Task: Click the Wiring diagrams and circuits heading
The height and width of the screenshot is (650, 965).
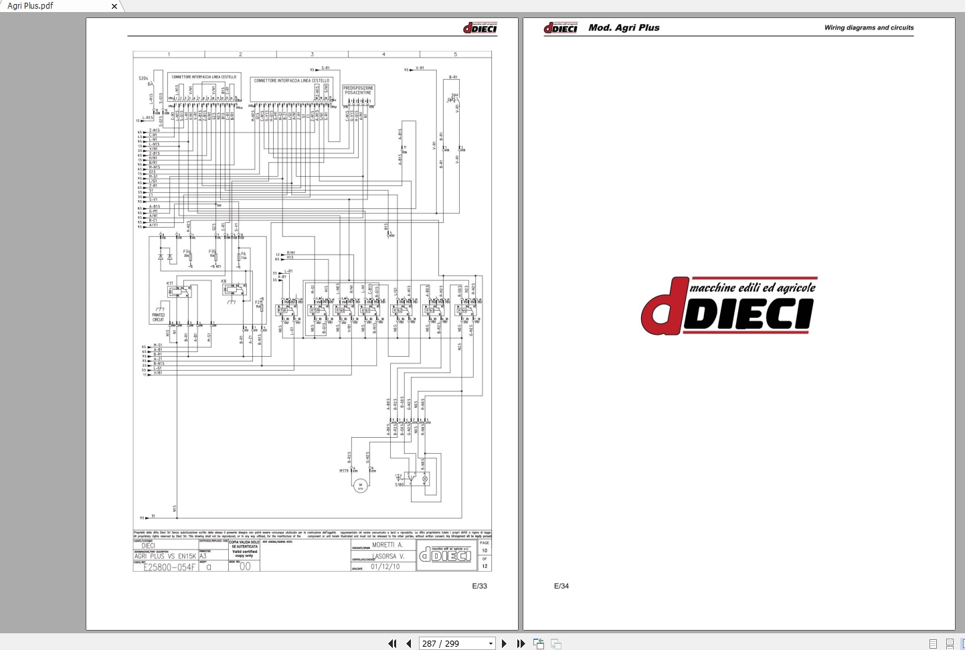Action: click(x=869, y=27)
